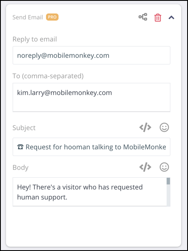Click the Body field label
188x251 pixels.
pos(20,167)
